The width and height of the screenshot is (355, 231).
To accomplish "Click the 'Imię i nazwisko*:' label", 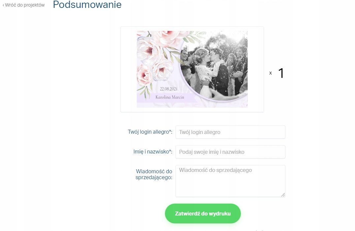I will point(153,151).
